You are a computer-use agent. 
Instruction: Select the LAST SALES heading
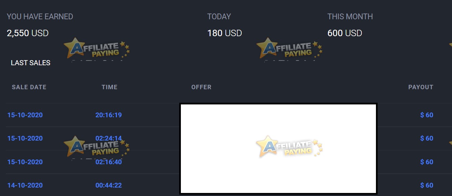click(31, 63)
